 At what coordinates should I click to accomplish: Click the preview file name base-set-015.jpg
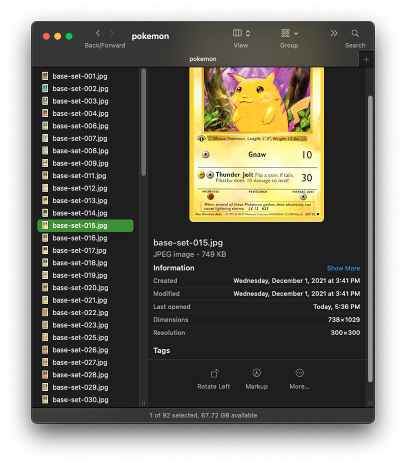(188, 243)
